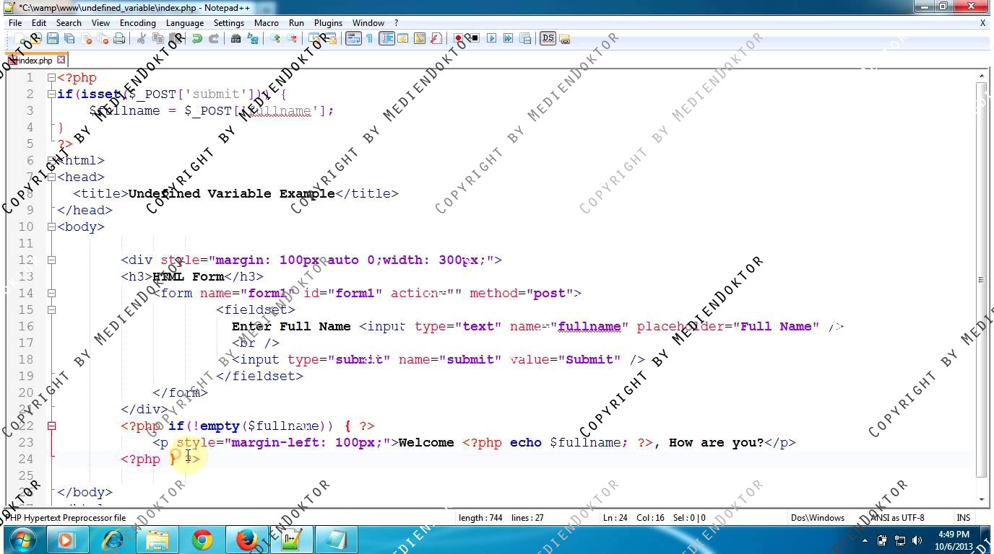Click the vertical scrollbar up arrow
This screenshot has width=994, height=554.
pyautogui.click(x=981, y=76)
